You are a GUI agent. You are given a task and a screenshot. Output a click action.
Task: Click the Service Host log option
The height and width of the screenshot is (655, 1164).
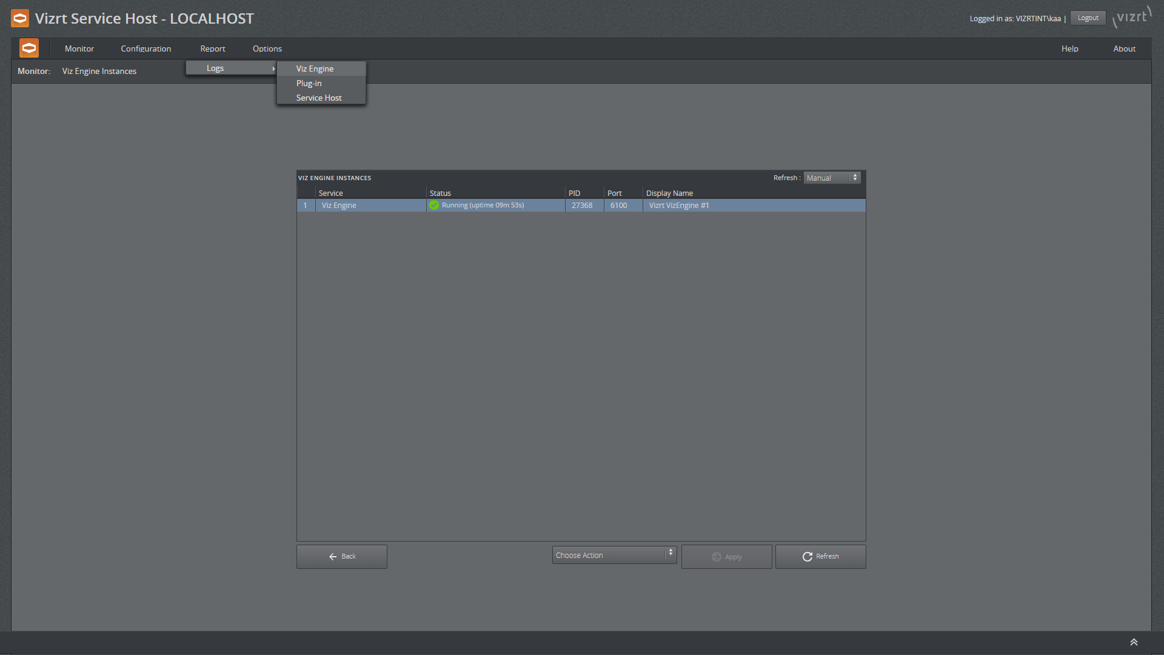click(x=318, y=98)
